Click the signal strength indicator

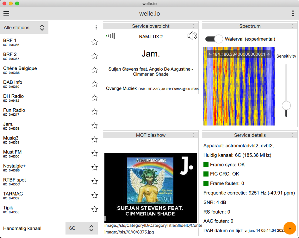(111, 36)
